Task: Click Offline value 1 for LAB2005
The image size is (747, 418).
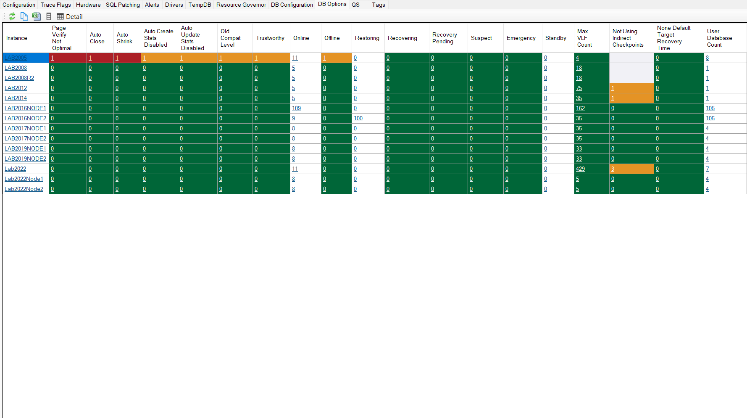Action: [324, 58]
